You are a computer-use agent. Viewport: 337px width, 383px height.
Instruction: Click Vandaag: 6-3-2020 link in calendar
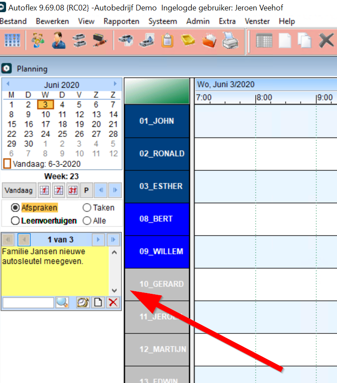[46, 164]
